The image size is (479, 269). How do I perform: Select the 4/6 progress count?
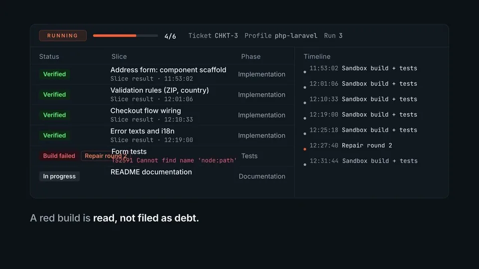170,36
